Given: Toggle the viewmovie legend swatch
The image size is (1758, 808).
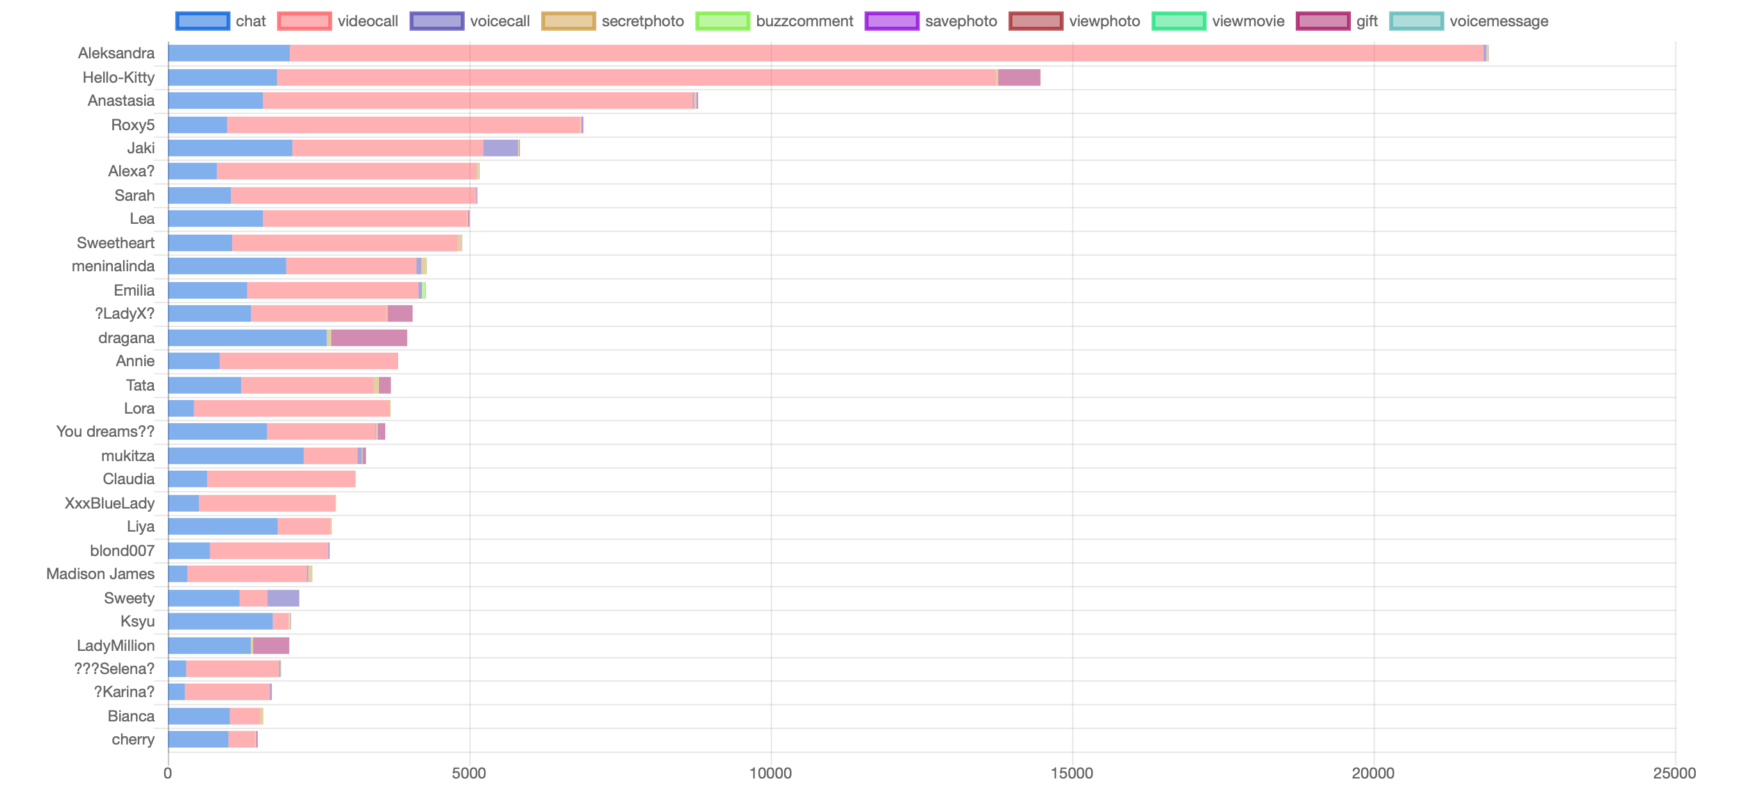Looking at the screenshot, I should (x=1178, y=21).
